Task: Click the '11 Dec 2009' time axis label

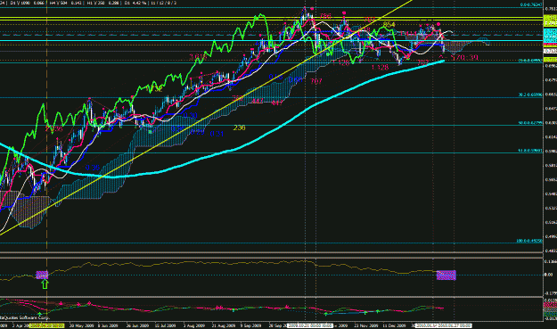Action: (394, 325)
